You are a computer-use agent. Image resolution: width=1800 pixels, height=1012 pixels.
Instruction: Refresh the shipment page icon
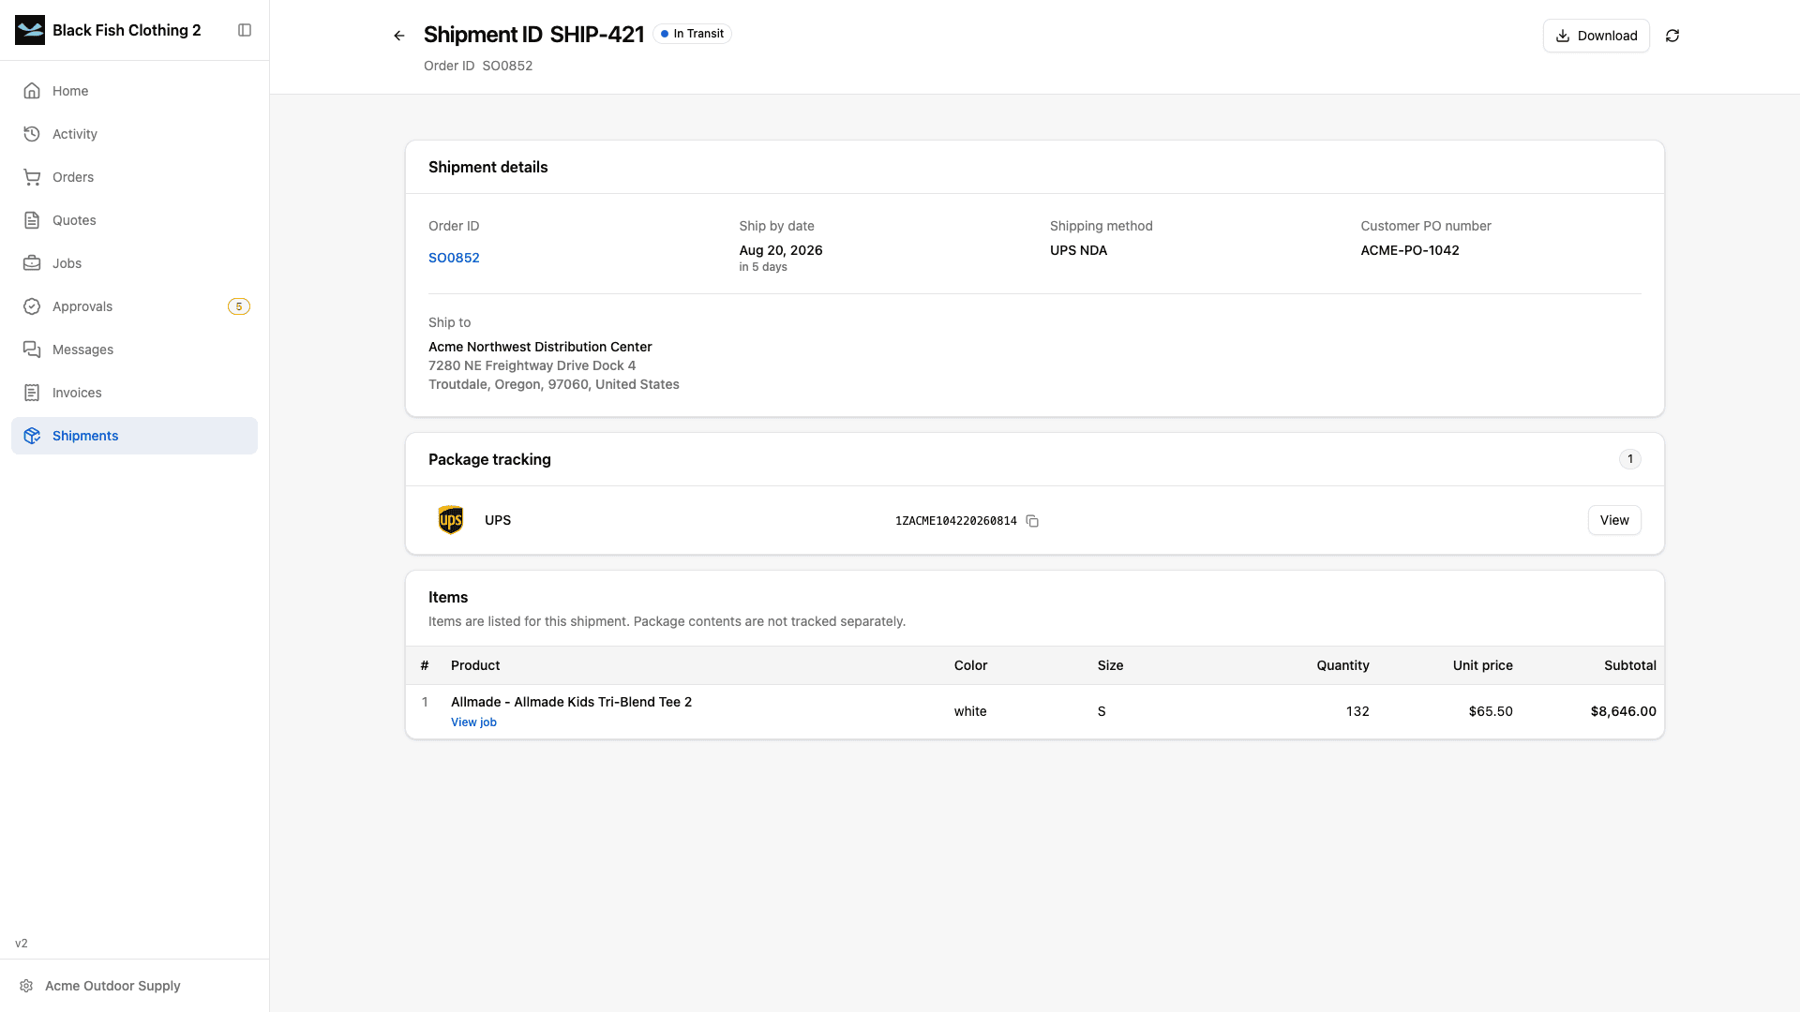click(1672, 36)
